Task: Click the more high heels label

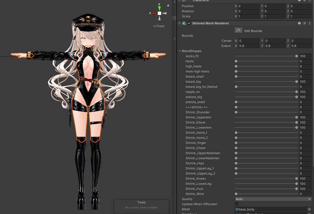Action: coord(197,72)
